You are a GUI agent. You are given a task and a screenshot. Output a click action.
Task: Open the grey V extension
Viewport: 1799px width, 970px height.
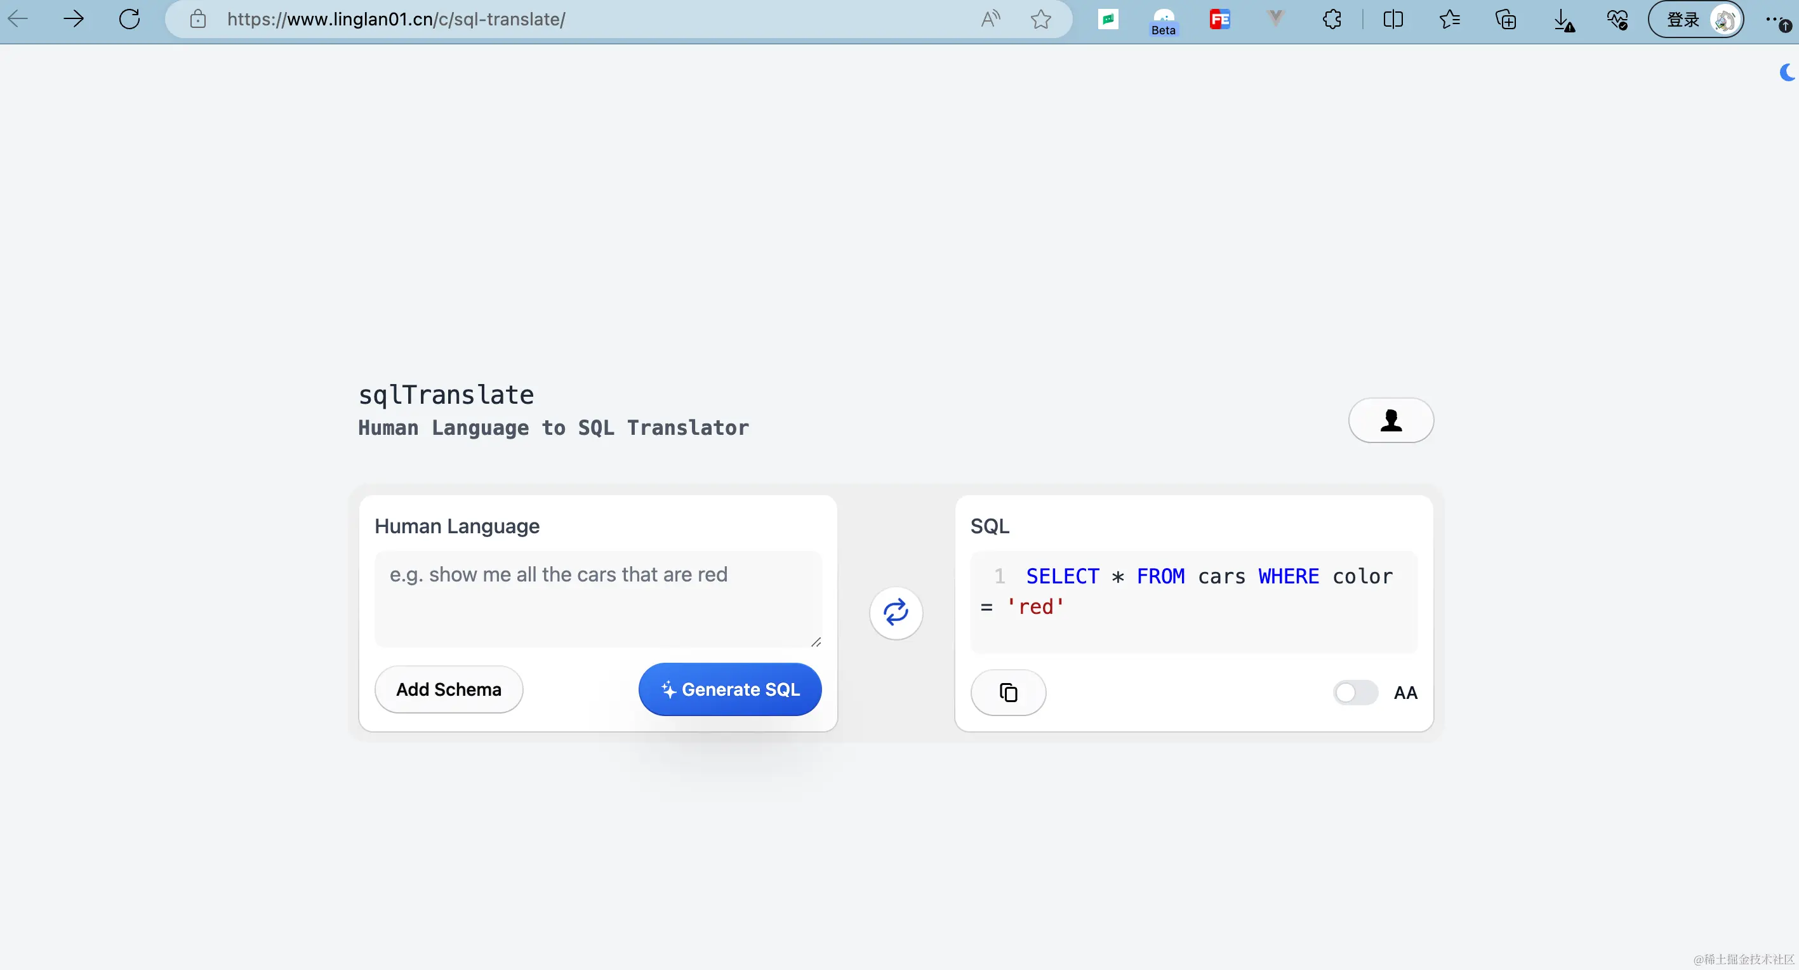point(1275,19)
